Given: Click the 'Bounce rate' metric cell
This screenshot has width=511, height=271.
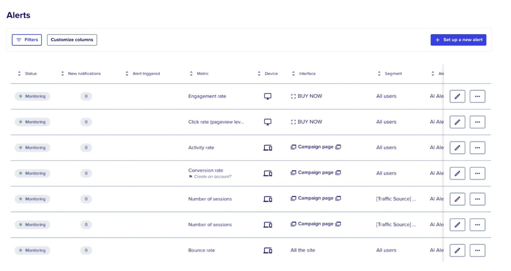Looking at the screenshot, I should coord(202,250).
